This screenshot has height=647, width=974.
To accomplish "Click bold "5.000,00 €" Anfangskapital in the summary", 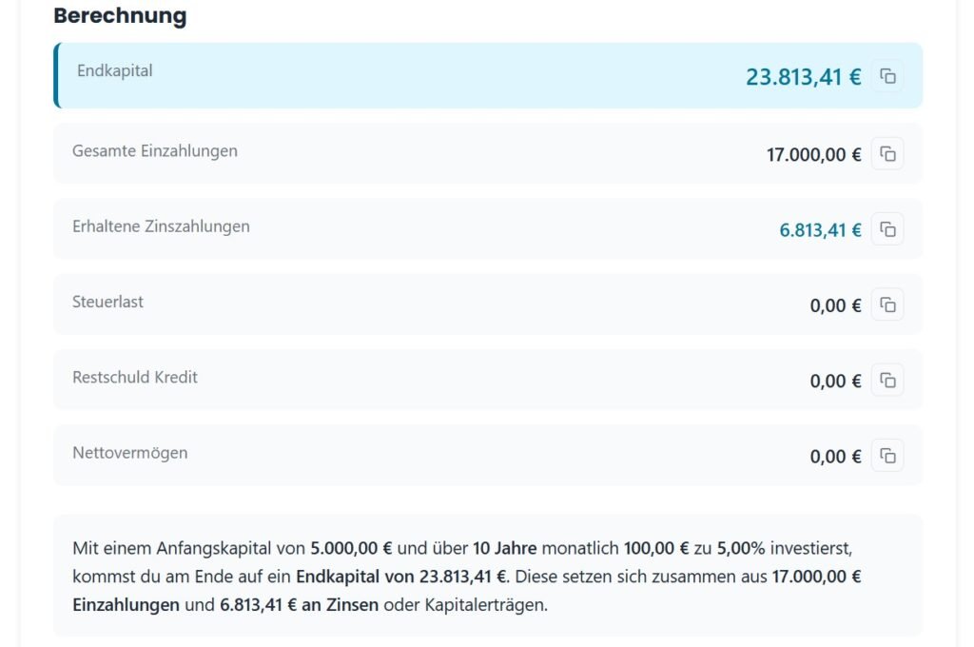I will (x=352, y=549).
